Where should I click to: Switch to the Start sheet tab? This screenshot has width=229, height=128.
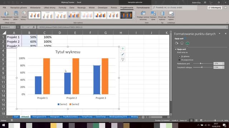click(16, 117)
